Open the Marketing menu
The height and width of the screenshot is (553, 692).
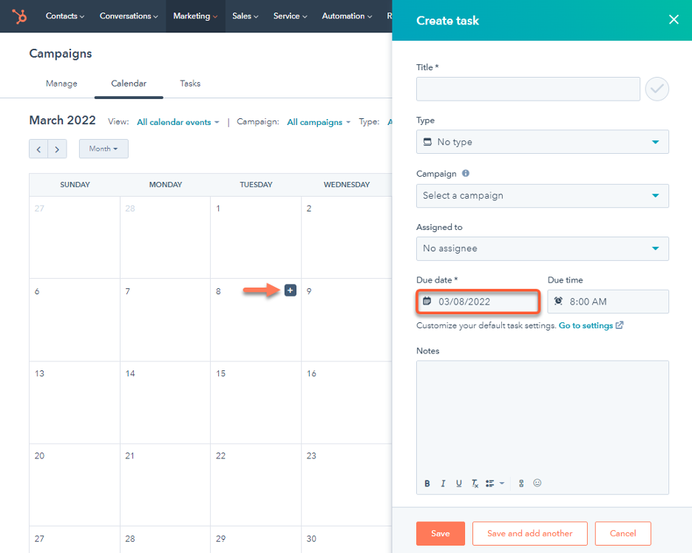pos(195,16)
